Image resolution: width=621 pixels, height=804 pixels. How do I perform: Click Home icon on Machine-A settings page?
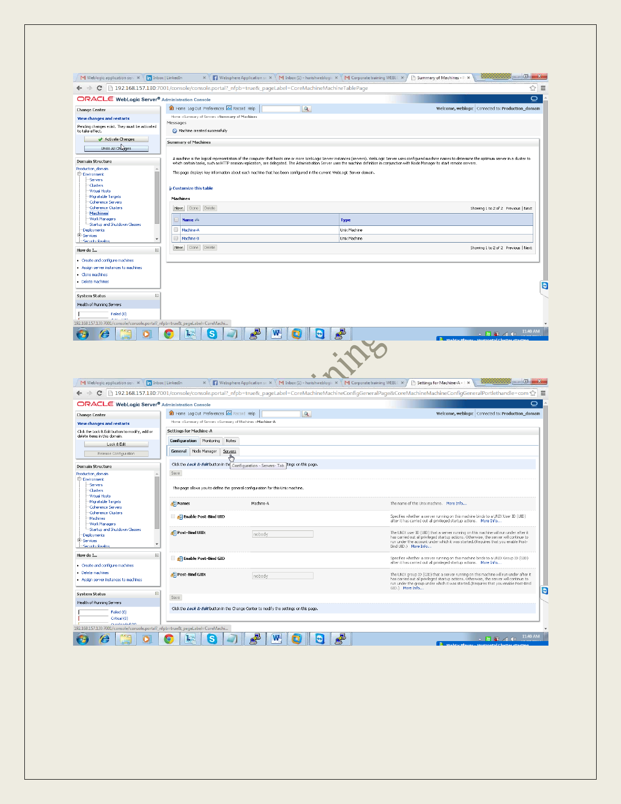pyautogui.click(x=171, y=413)
